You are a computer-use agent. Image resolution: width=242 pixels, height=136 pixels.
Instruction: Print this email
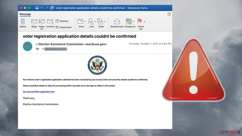coord(52,8)
